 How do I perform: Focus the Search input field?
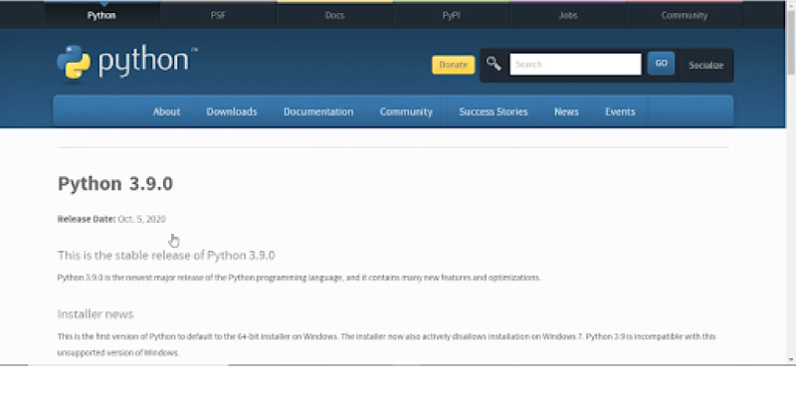point(575,65)
